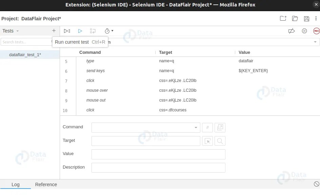
Task: Run the current test
Action: click(x=80, y=31)
